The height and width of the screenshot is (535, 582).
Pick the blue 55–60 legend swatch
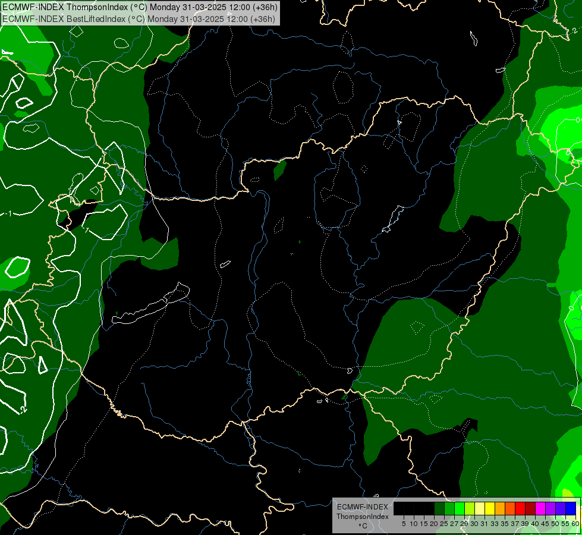point(571,509)
